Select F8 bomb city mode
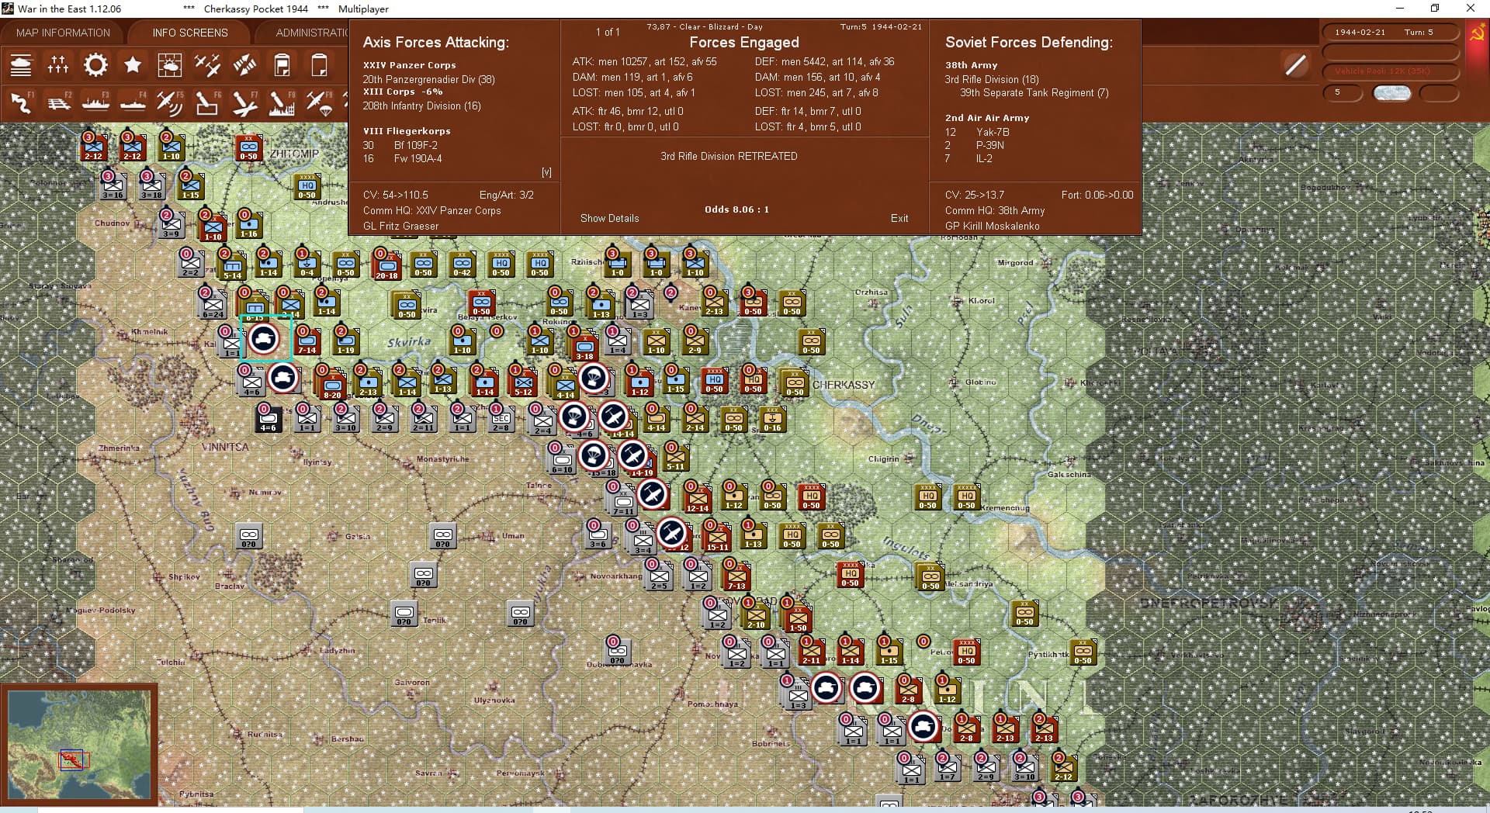Viewport: 1490px width, 813px height. click(282, 103)
